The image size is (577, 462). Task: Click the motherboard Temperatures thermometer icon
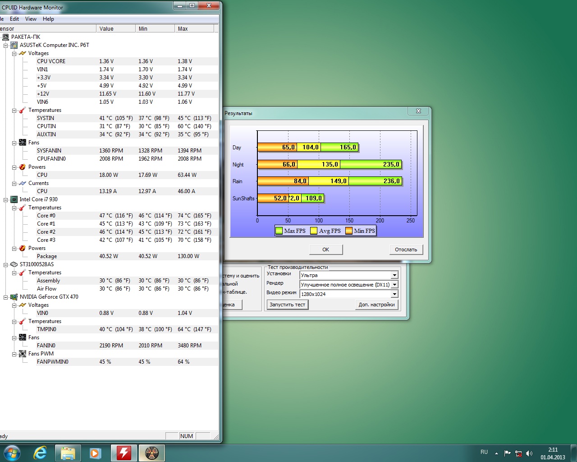[23, 110]
